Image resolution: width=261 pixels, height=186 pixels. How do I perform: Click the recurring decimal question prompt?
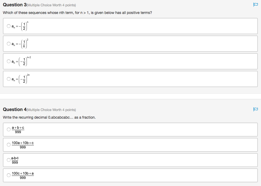(49, 117)
